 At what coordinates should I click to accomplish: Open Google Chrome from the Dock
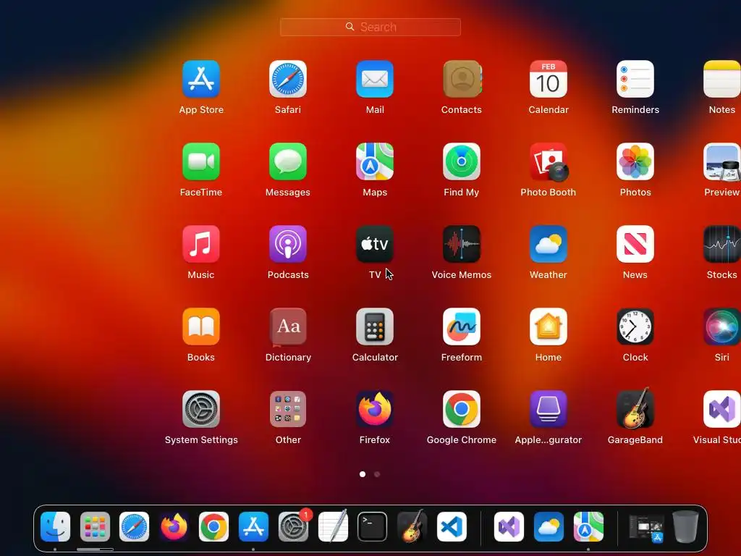[x=213, y=527]
